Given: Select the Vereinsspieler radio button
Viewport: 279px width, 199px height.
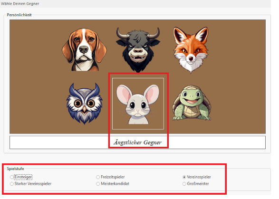Looking at the screenshot, I should [184, 177].
